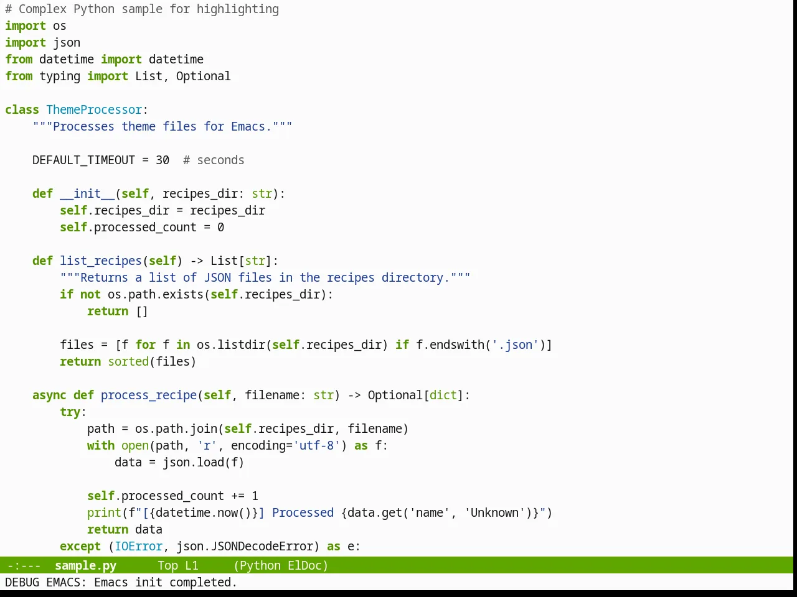The height and width of the screenshot is (597, 797).
Task: Click the __init__ method name
Action: coord(87,194)
